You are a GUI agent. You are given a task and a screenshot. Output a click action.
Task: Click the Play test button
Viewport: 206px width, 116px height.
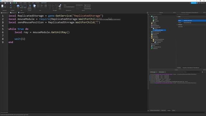(34, 6)
